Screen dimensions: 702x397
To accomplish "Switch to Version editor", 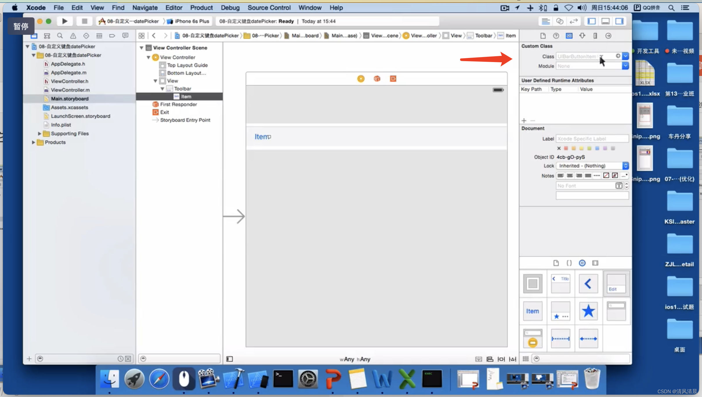I will point(573,21).
